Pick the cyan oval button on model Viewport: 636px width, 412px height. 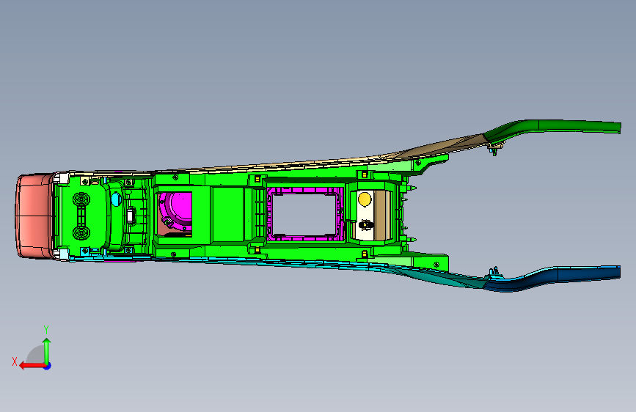[116, 199]
